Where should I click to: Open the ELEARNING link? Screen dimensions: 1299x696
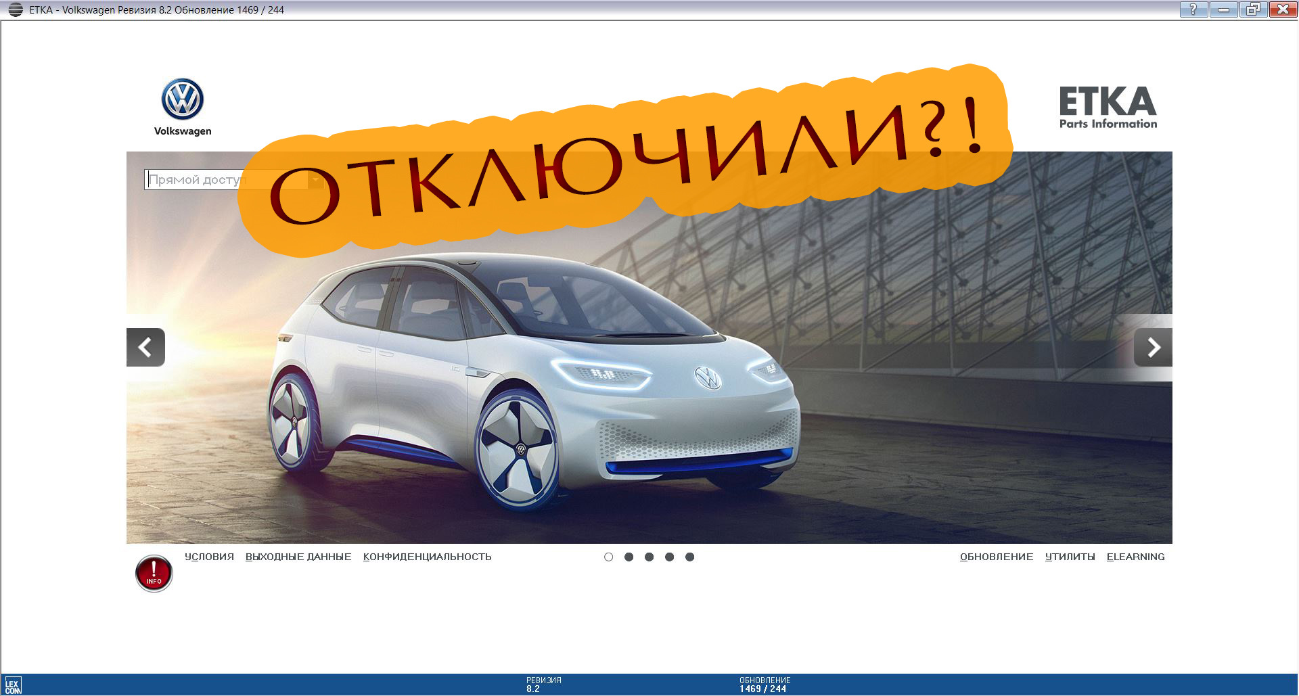tap(1135, 557)
